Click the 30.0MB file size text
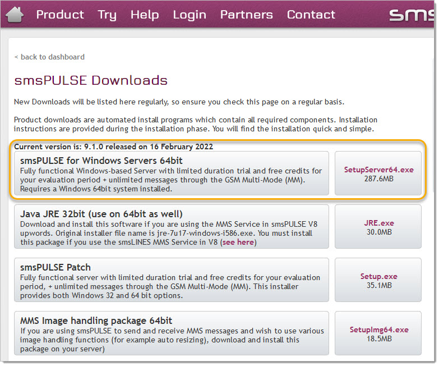The image size is (439, 366). [x=379, y=232]
